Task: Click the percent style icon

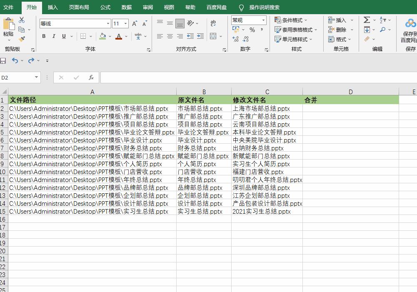Action: [x=252, y=30]
